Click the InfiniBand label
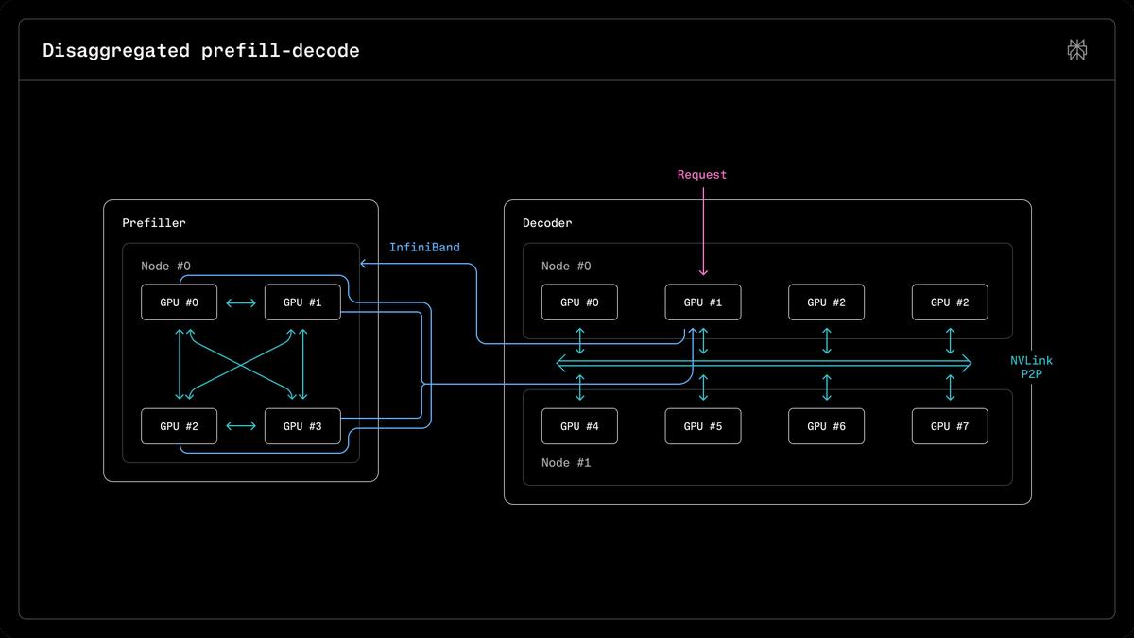The width and height of the screenshot is (1134, 638). (x=424, y=248)
